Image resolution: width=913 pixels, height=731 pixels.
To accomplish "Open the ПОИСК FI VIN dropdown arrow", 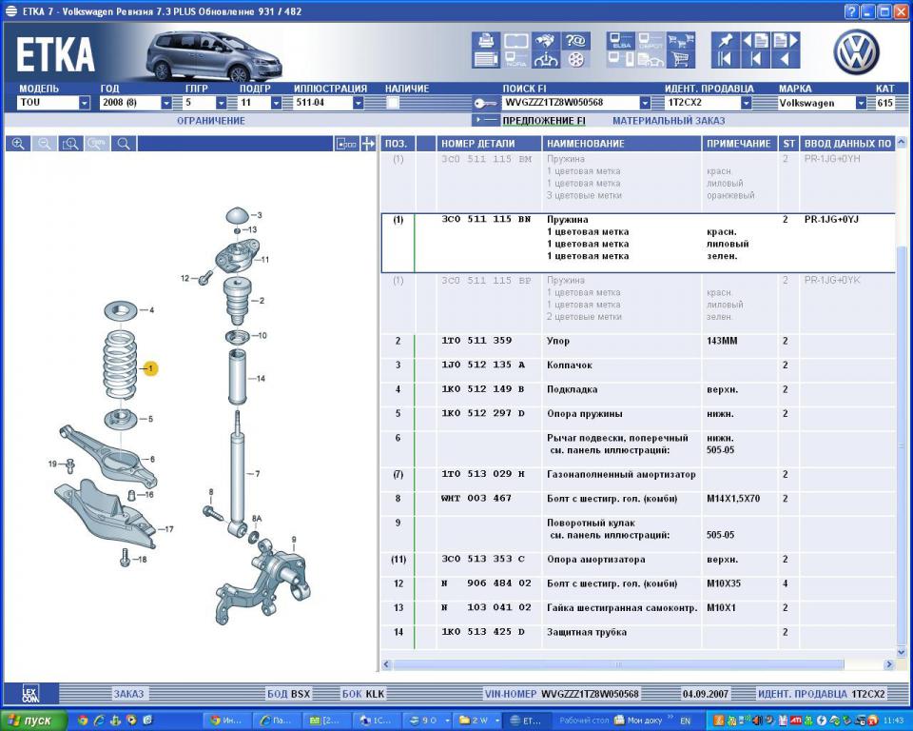I will (645, 103).
